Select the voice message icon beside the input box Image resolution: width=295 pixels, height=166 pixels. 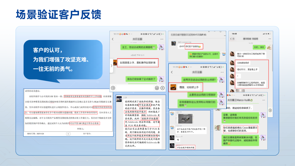click(x=113, y=88)
